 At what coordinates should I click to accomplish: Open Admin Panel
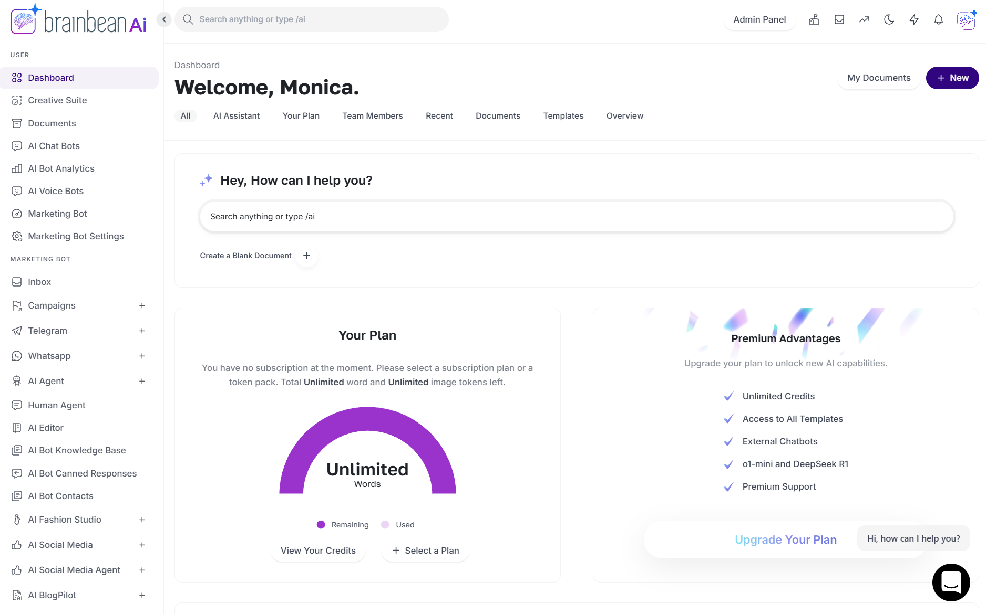(x=759, y=19)
